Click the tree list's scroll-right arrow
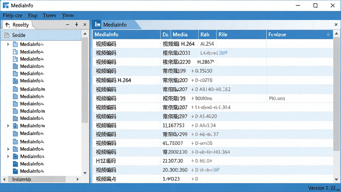The height and width of the screenshot is (192, 341). 78,179
